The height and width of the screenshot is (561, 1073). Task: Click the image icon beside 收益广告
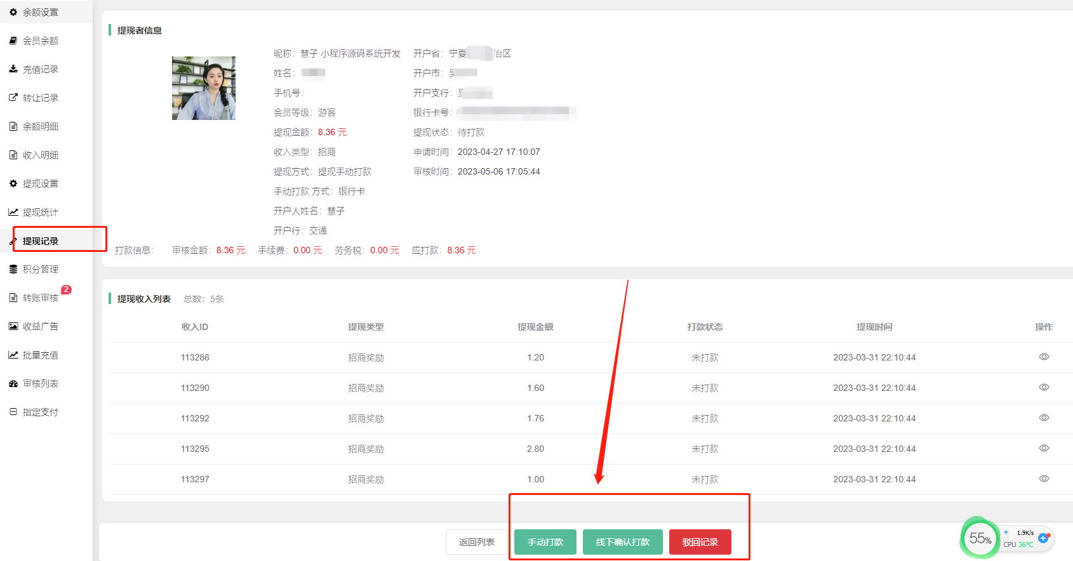click(13, 326)
